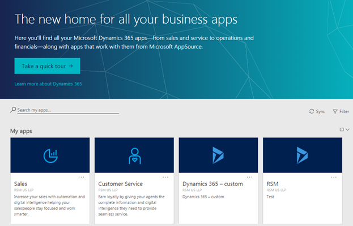This screenshot has width=353, height=226.
Task: Open the Sales app pie chart icon
Action: coord(50,156)
